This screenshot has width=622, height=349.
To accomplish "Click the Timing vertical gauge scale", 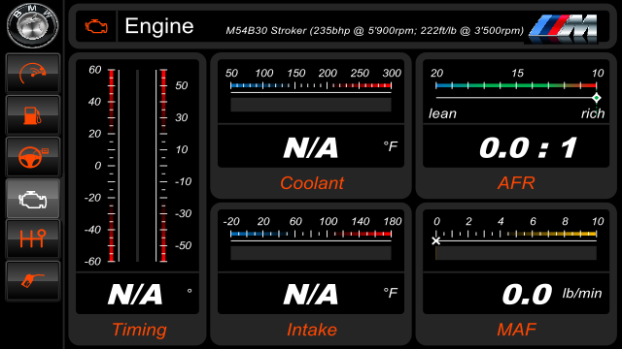I will click(137, 166).
